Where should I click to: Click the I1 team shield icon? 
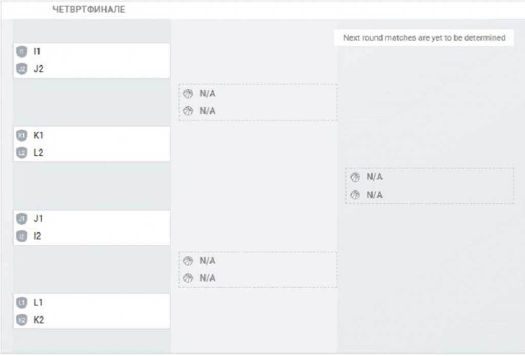pos(21,51)
